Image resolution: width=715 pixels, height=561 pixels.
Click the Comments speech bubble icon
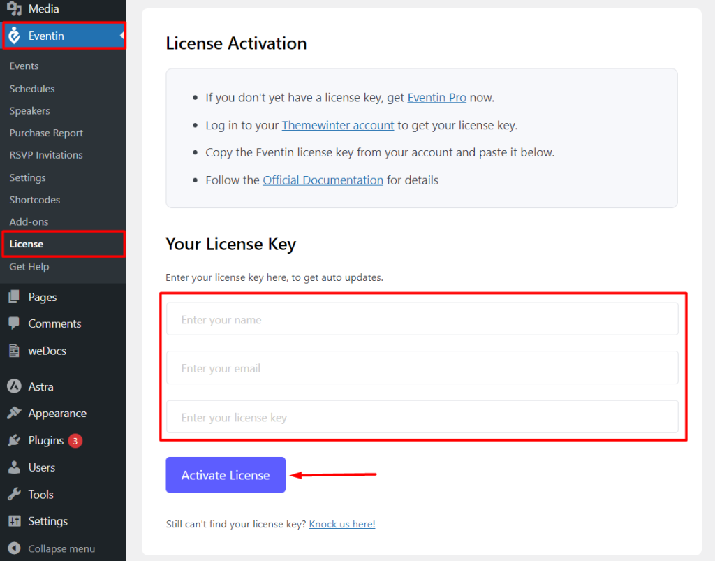[x=14, y=323]
